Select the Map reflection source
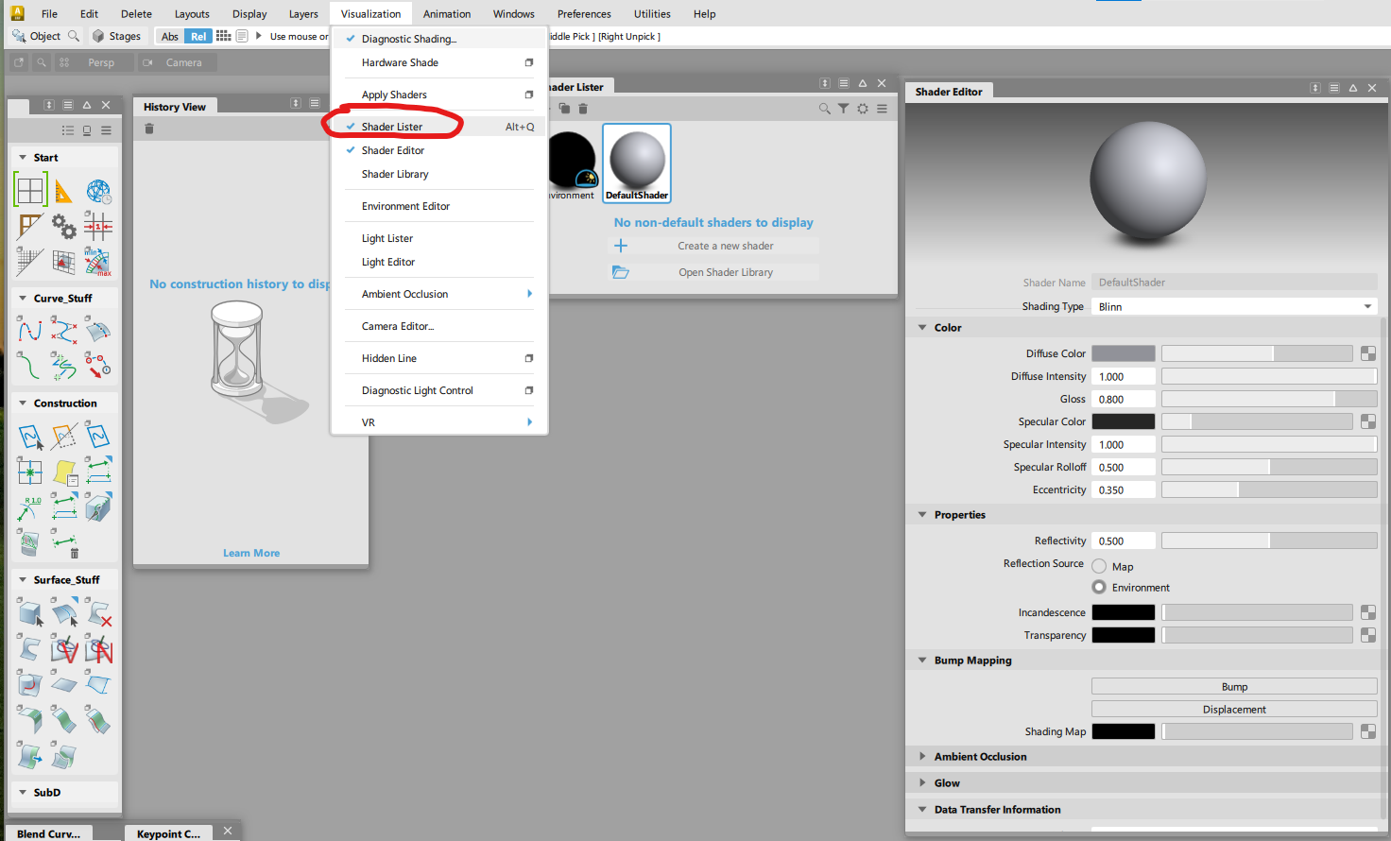Image resolution: width=1391 pixels, height=841 pixels. pyautogui.click(x=1098, y=566)
